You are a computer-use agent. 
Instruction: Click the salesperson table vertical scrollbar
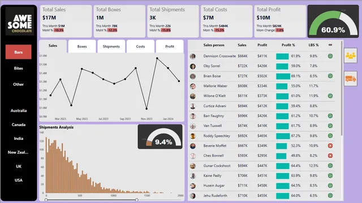(342, 89)
